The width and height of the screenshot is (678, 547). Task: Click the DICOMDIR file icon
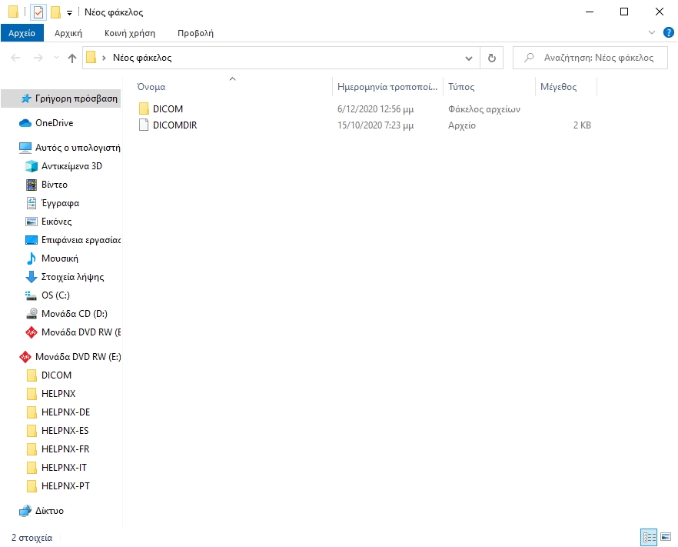[x=144, y=125]
